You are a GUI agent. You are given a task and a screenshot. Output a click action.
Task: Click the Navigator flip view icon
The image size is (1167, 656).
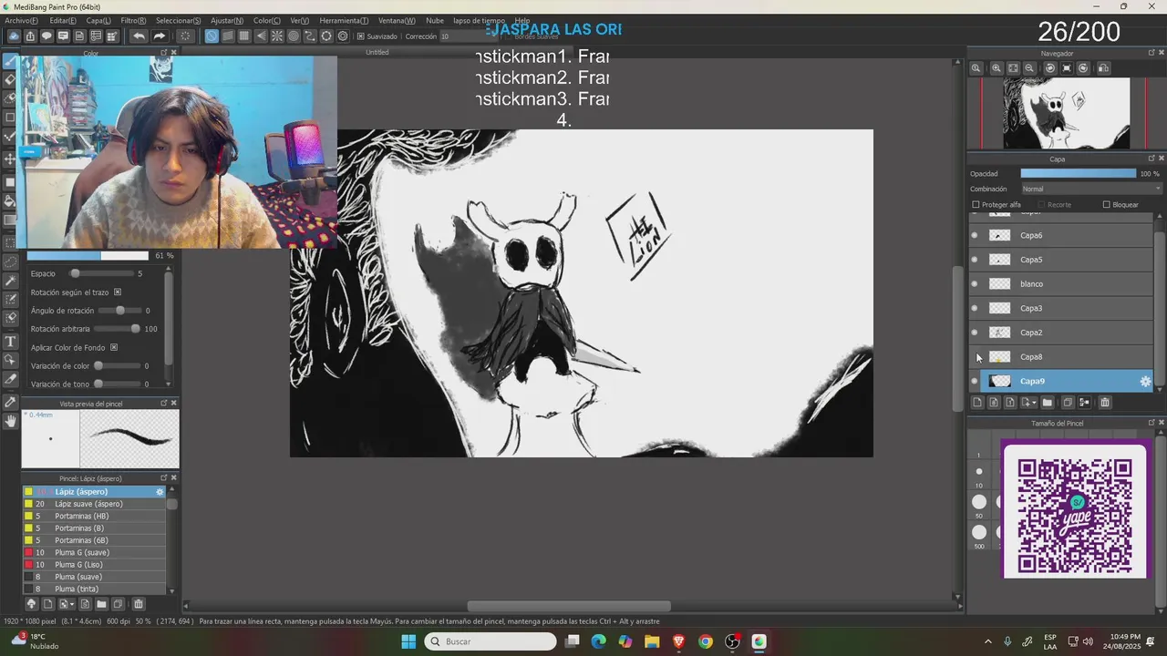pos(1104,68)
